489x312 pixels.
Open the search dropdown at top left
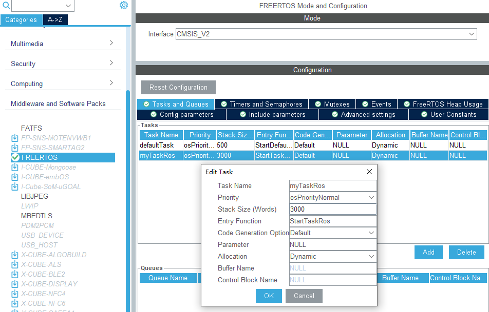pos(68,6)
